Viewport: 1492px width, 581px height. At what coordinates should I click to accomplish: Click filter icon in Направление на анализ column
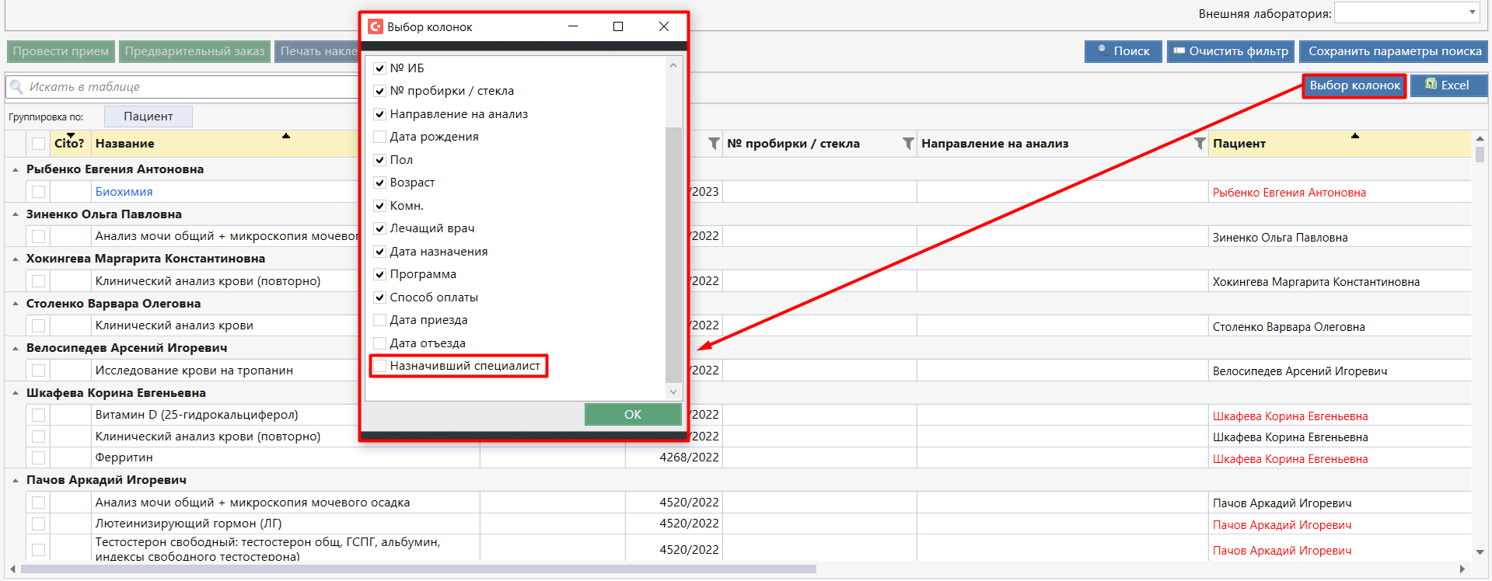pos(1199,144)
